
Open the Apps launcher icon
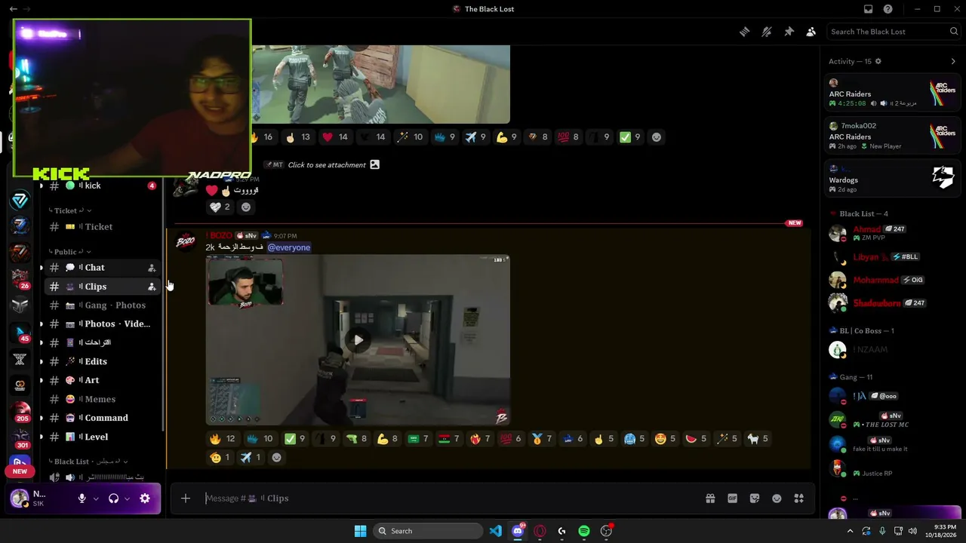pos(799,499)
